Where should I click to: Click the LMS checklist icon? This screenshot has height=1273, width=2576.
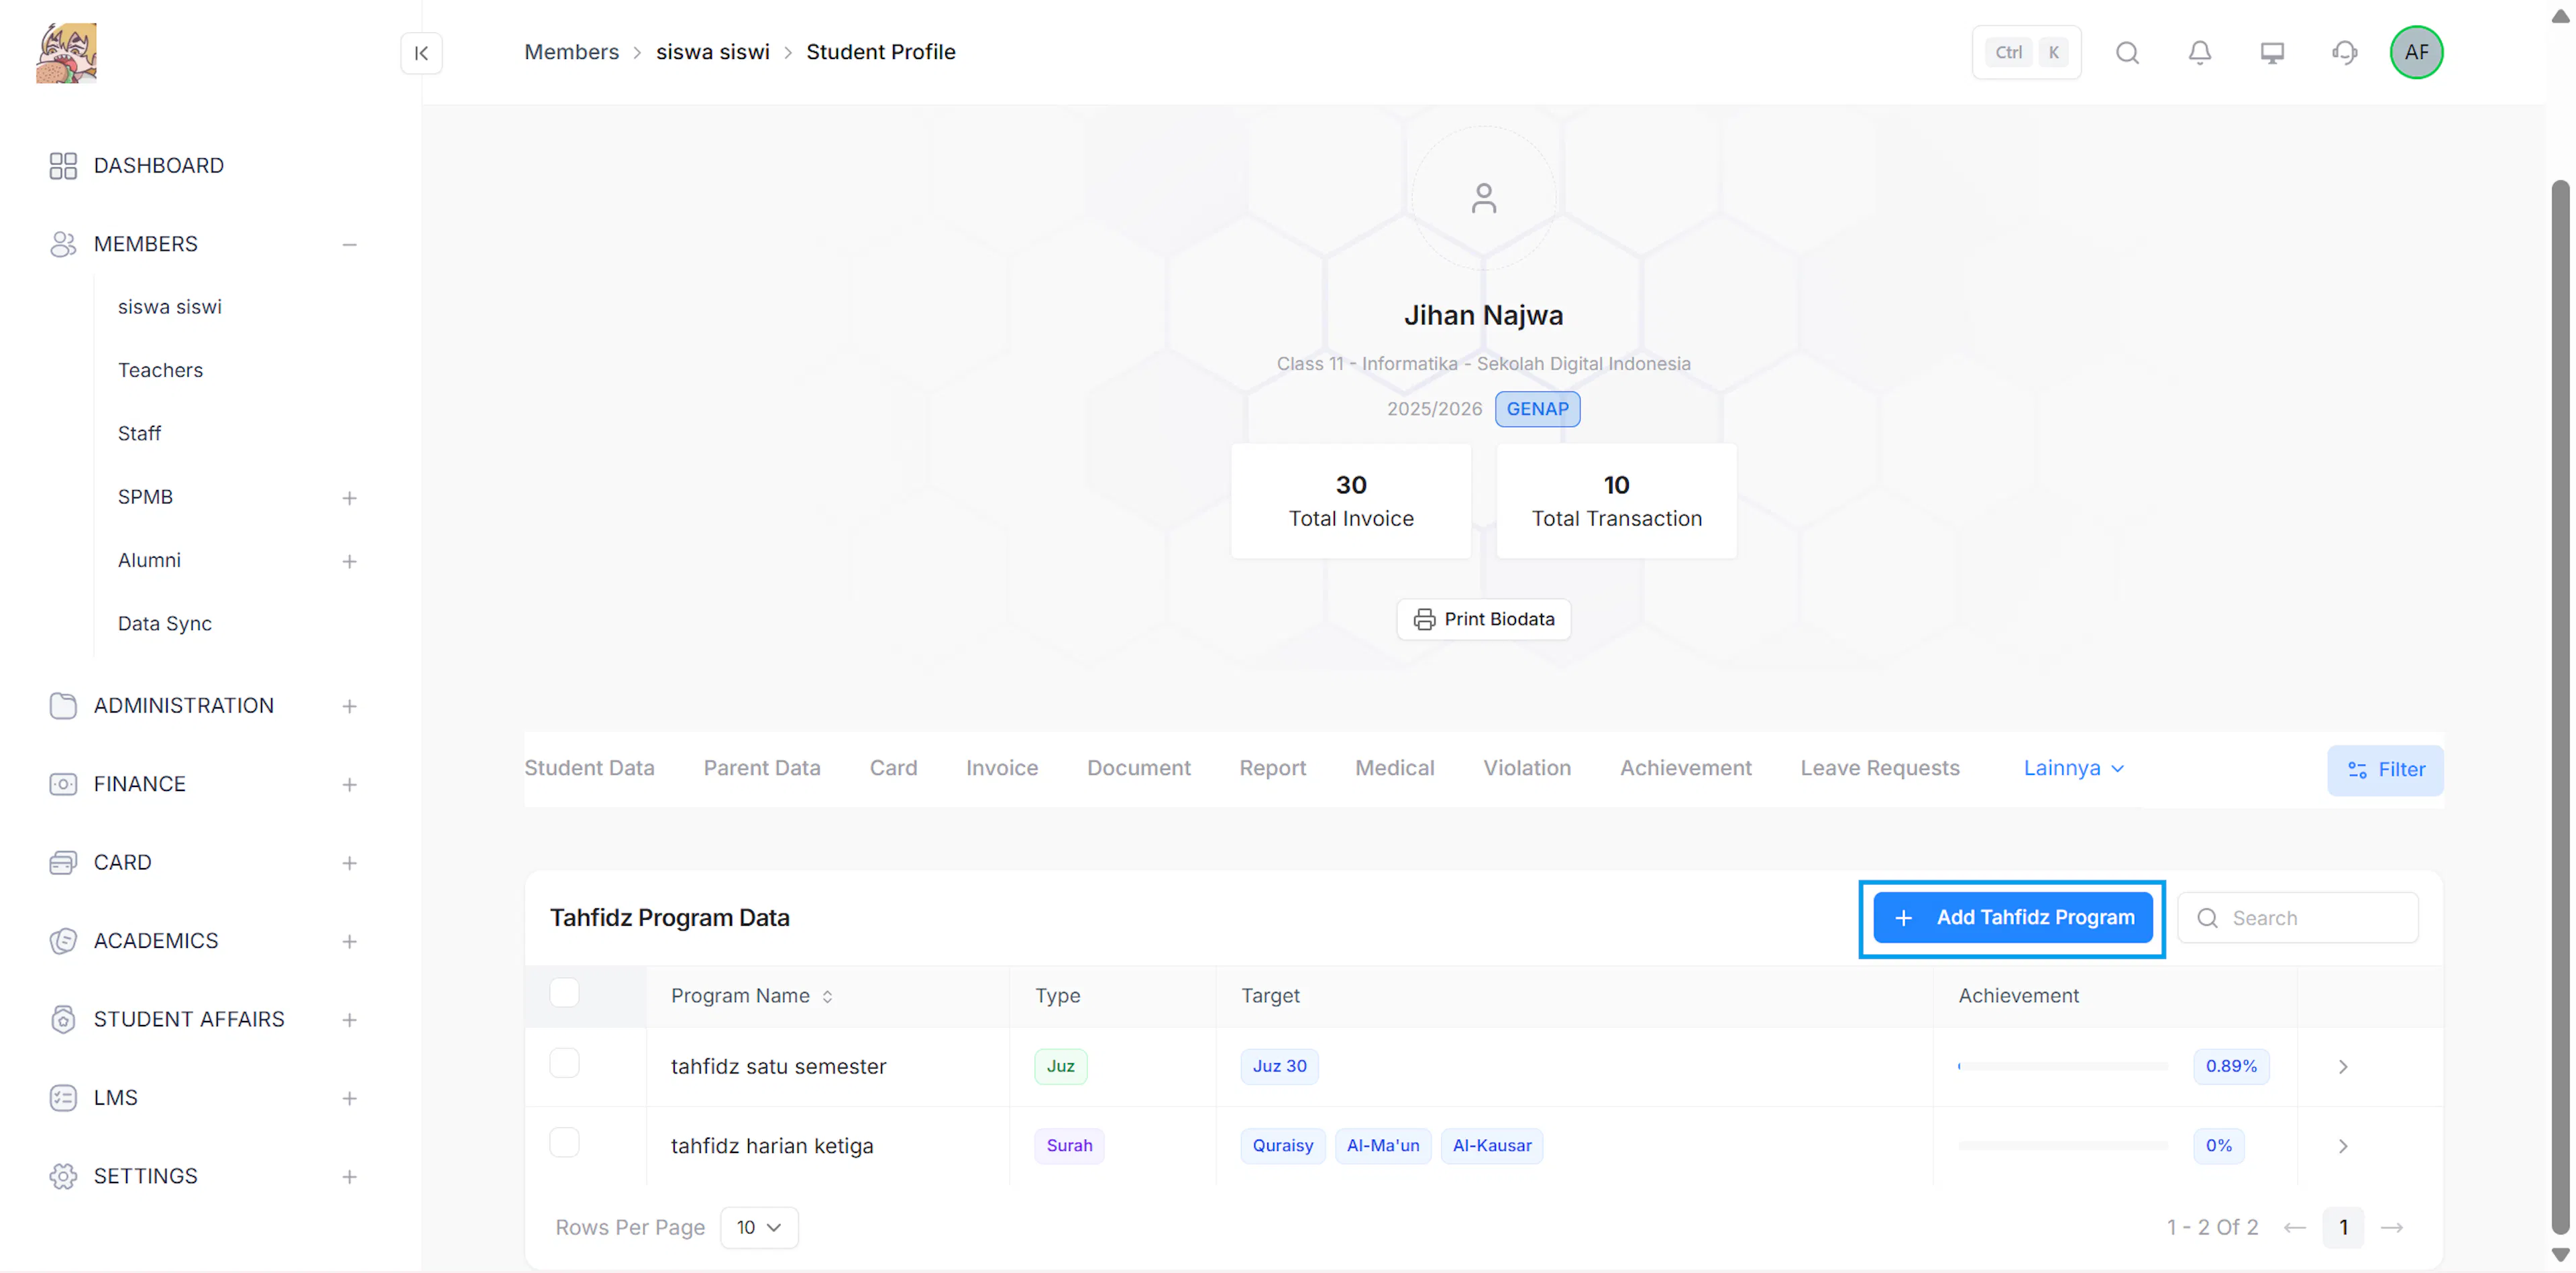[x=63, y=1098]
